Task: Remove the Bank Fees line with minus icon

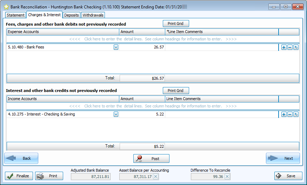Action: click(290, 47)
